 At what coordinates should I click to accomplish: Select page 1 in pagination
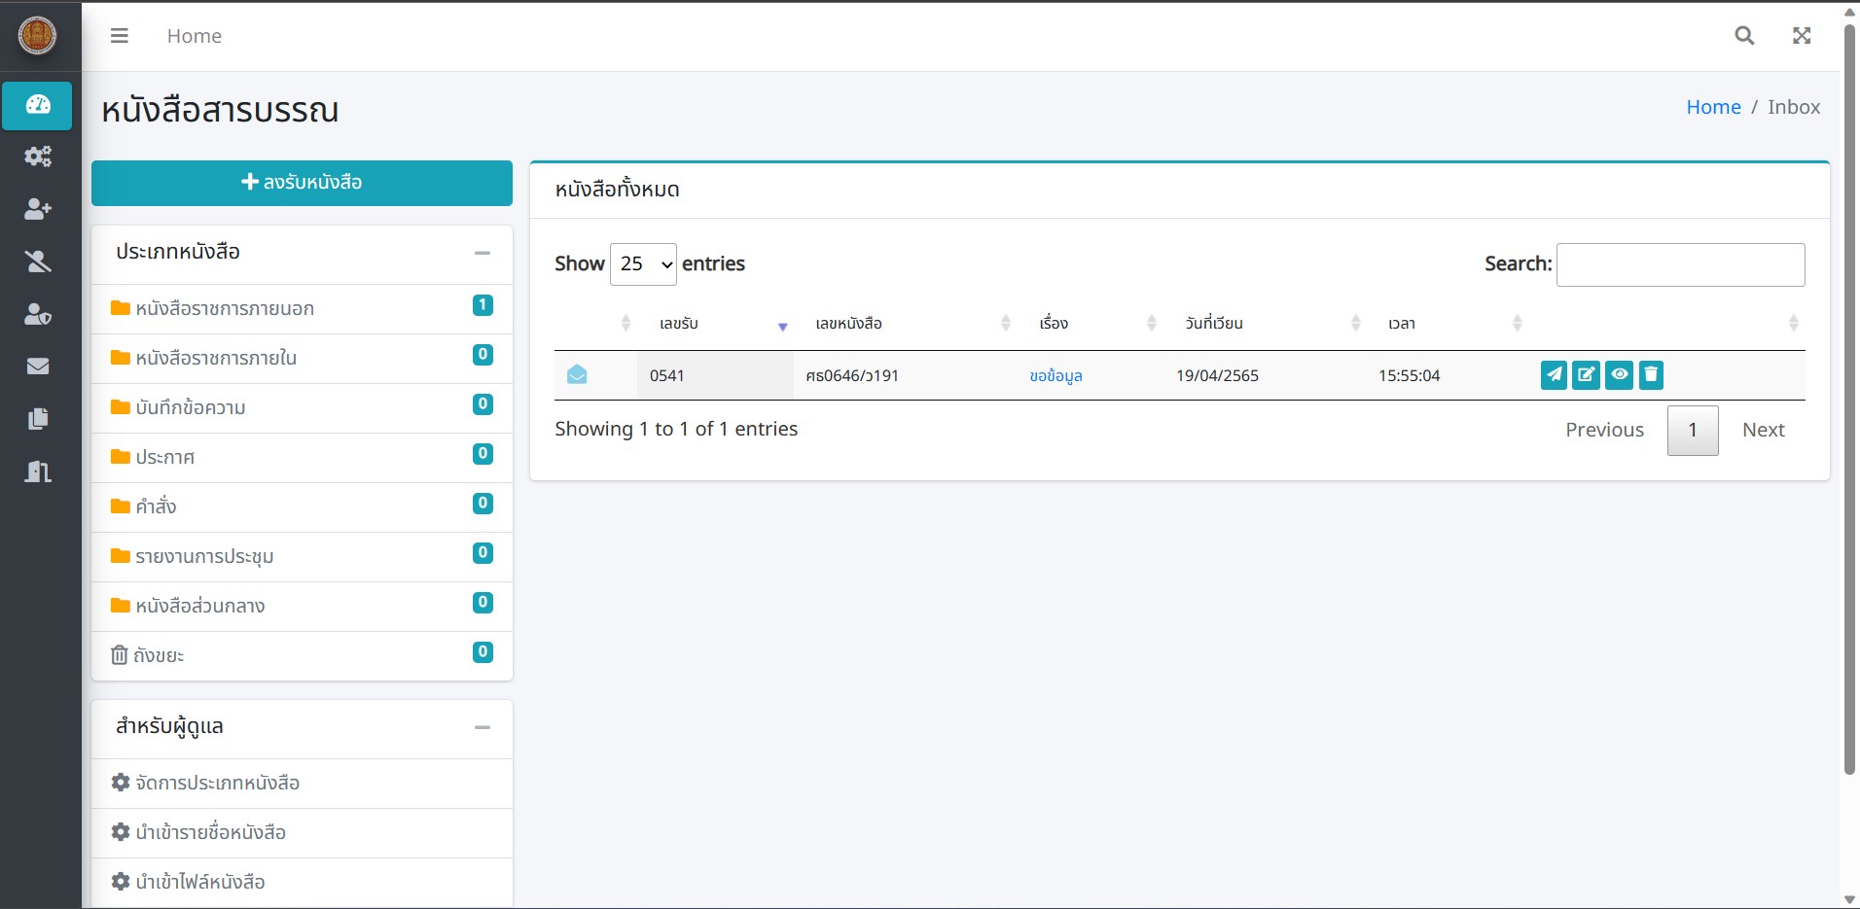point(1693,430)
